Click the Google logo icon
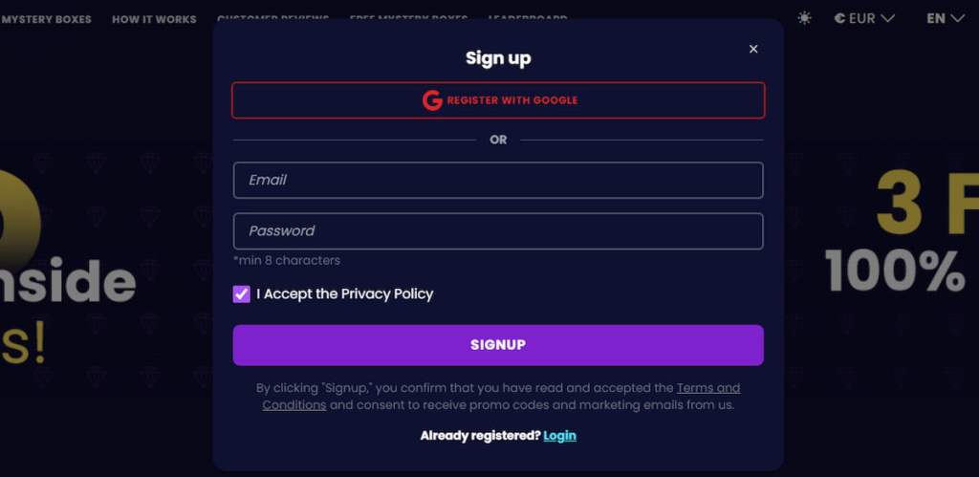 click(x=432, y=100)
